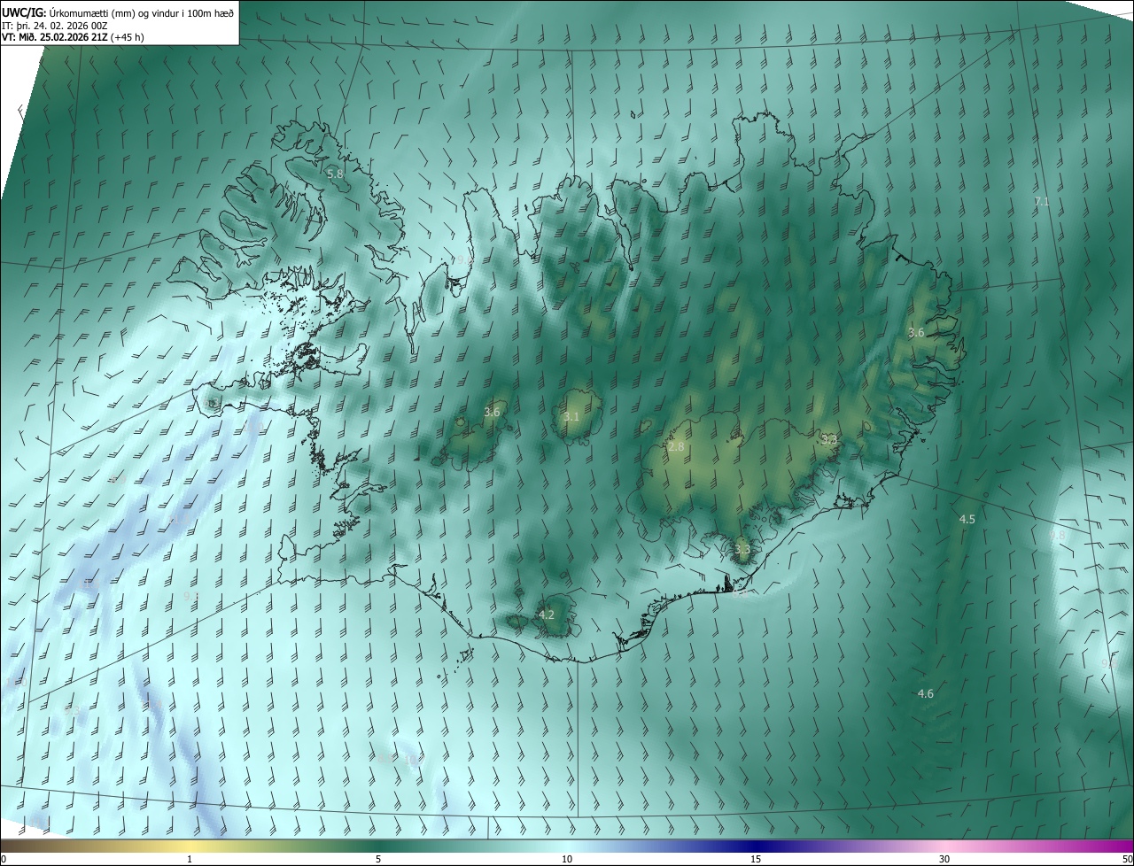Click the title 'Úrkomumætti (mm) og vindur i 100m hæð'
Image resolution: width=1134 pixels, height=866 pixels.
[x=141, y=12]
